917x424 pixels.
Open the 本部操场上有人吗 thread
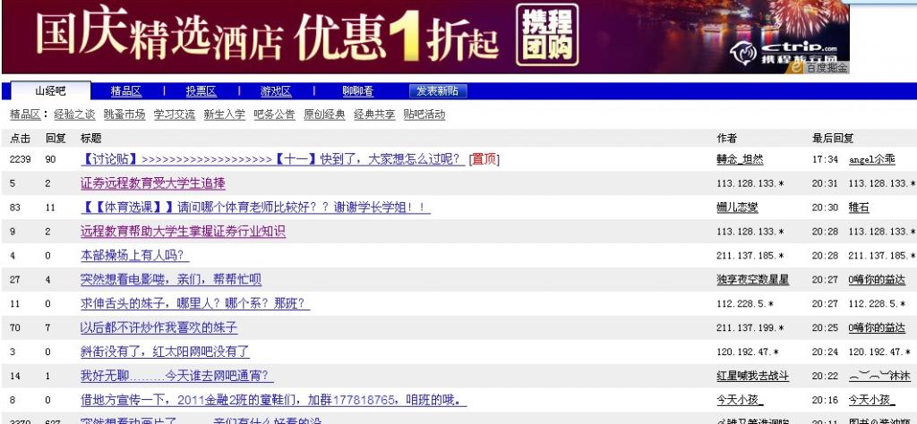[x=134, y=256]
